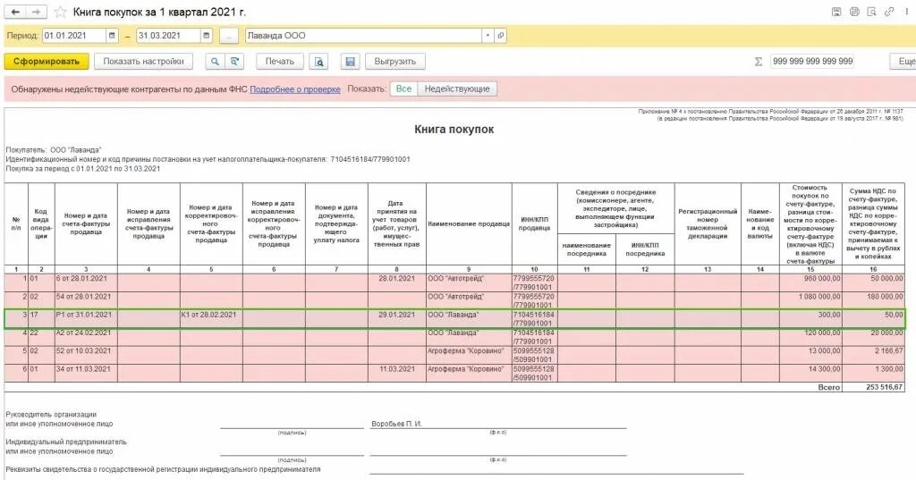Go forward with the right arrow button
Image resolution: width=916 pixels, height=480 pixels.
pos(37,12)
